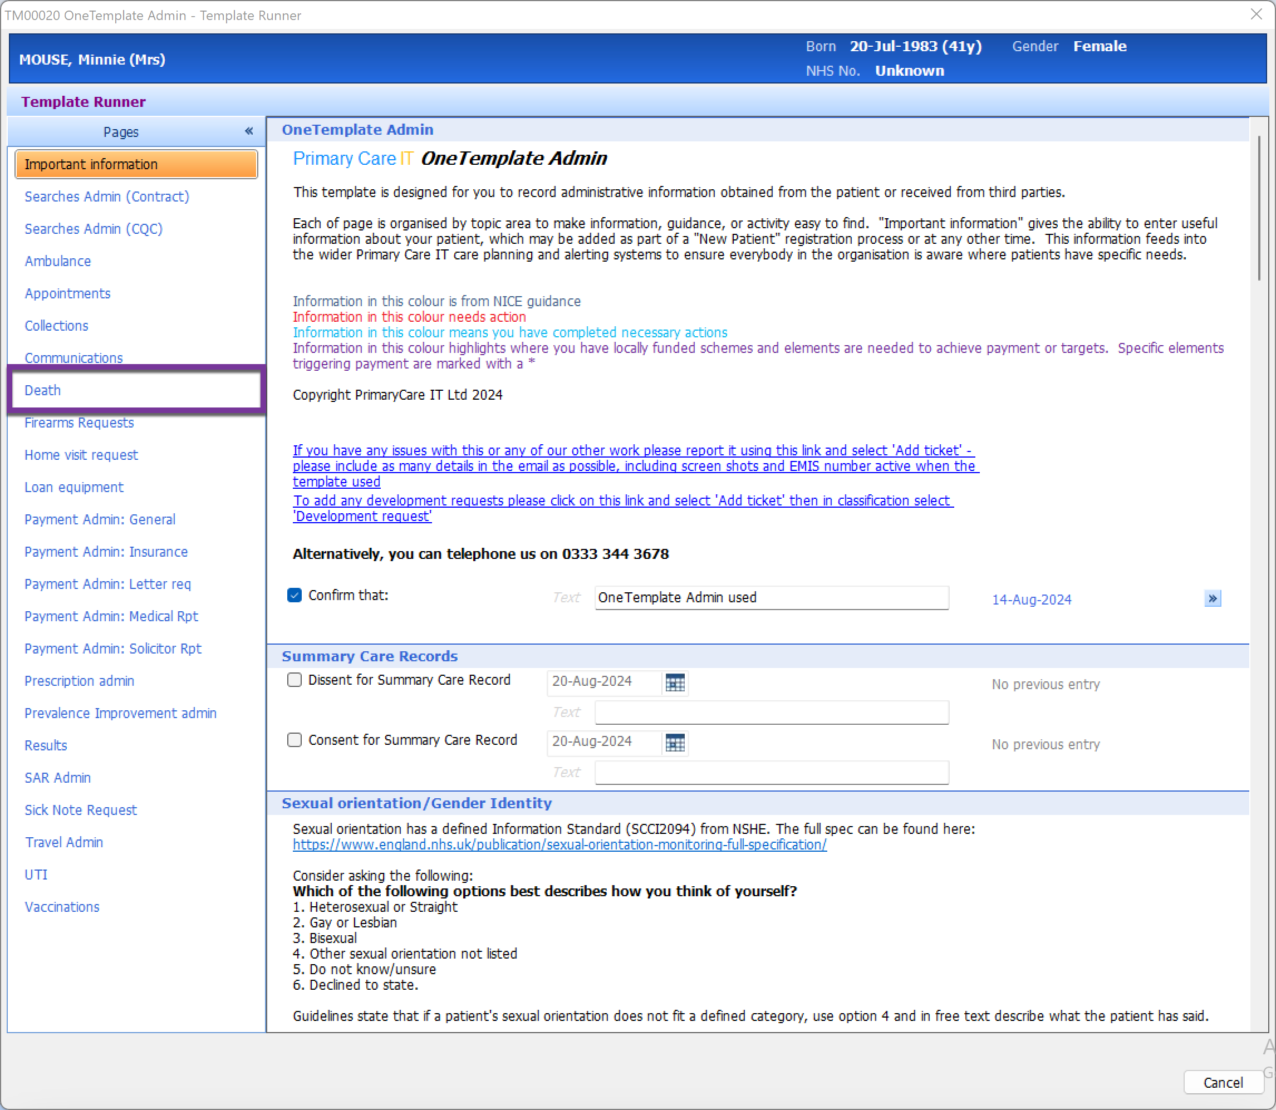Open the Important information page
This screenshot has height=1110, width=1276.
[136, 164]
